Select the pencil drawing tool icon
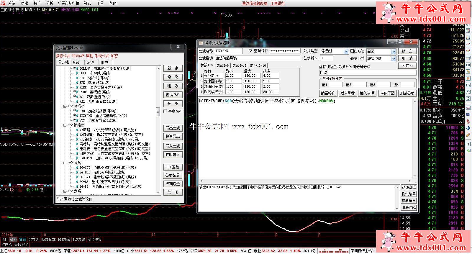The image size is (472, 254). click(x=468, y=135)
